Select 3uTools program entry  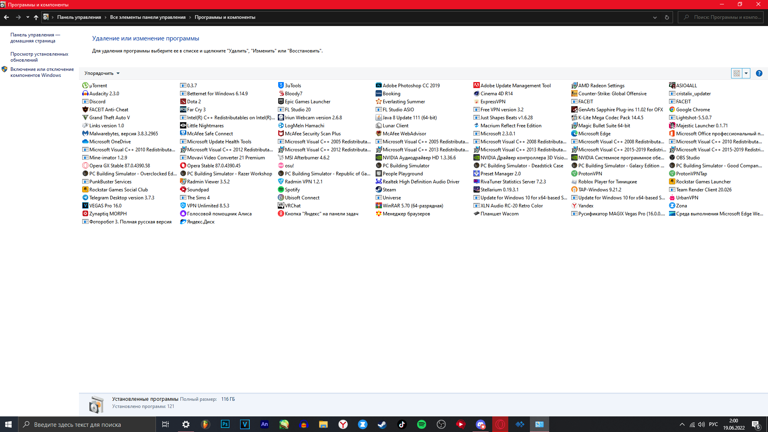point(289,85)
